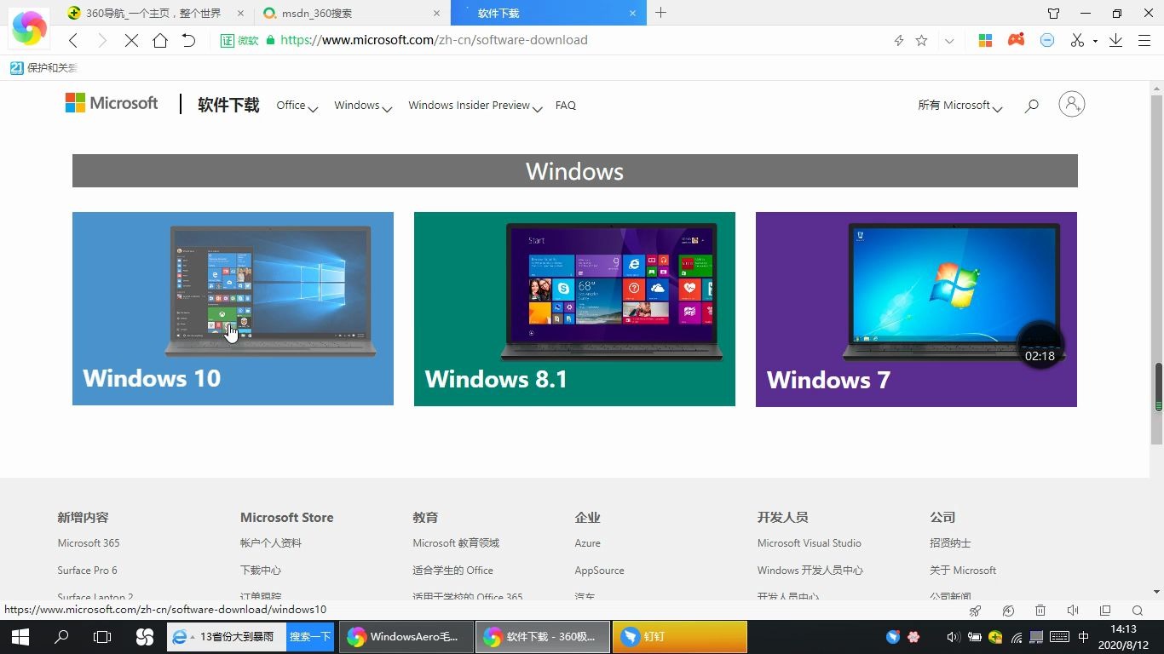Expand Windows Insider Preview menu

[x=475, y=106]
